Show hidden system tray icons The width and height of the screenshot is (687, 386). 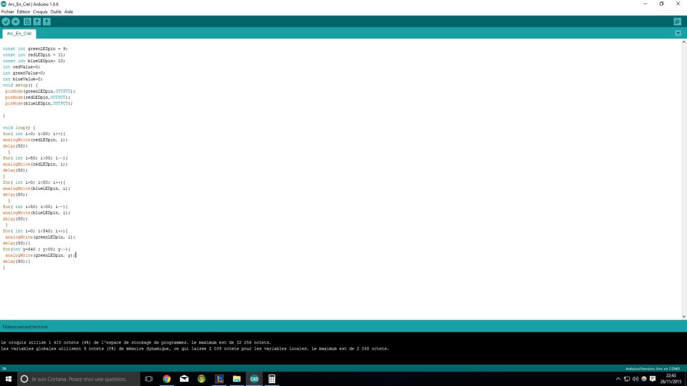(x=618, y=379)
